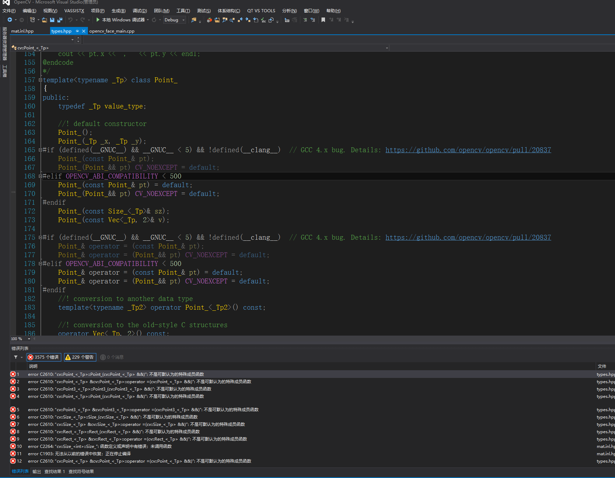Start debugging with the green play arrow

[x=98, y=20]
